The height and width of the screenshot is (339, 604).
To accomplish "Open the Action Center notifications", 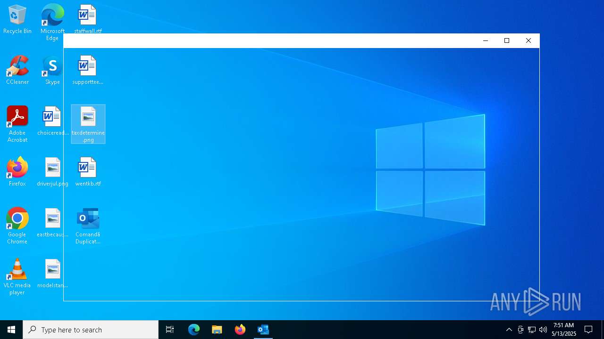I will 588,330.
